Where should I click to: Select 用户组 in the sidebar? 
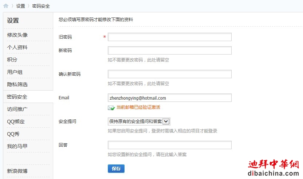(x=15, y=72)
